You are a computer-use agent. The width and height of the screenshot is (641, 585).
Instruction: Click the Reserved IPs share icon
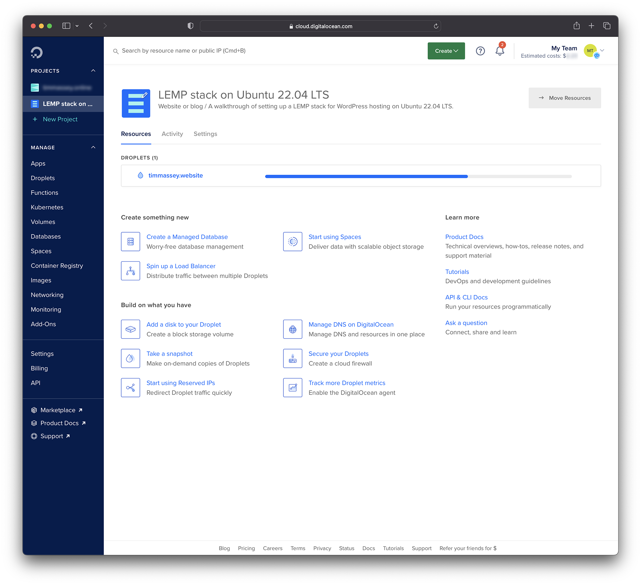click(x=131, y=388)
